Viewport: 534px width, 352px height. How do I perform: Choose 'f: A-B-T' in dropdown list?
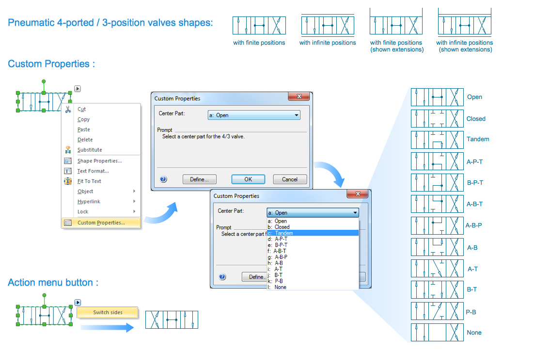(313, 251)
